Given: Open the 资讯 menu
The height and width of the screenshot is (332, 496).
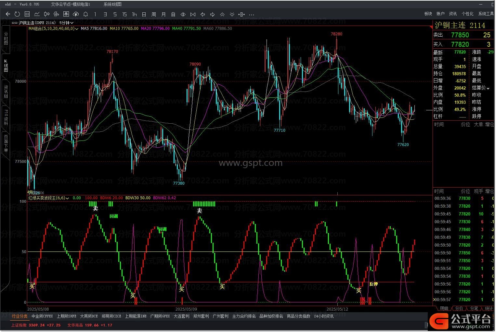Looking at the screenshot, I should [x=453, y=14].
